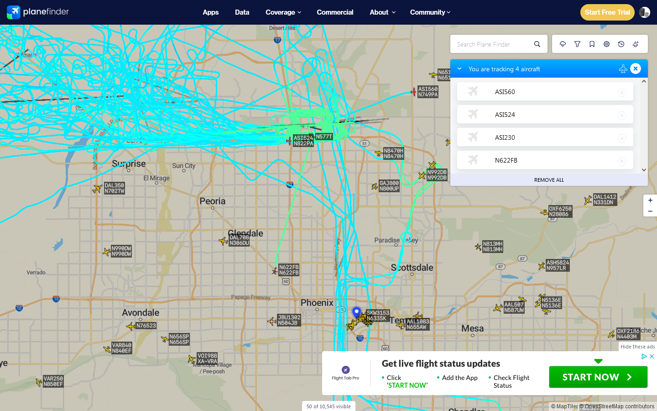The image size is (657, 411).
Task: Expand the Coverage dropdown menu
Action: [283, 12]
